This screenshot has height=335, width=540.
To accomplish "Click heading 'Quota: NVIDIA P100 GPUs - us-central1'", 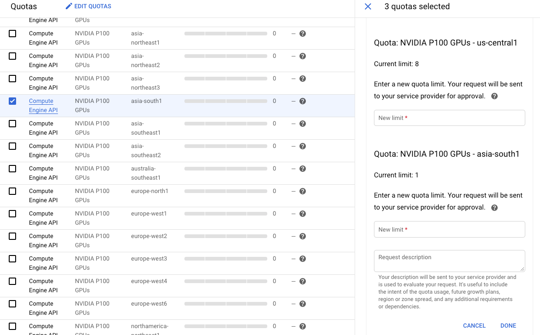I will pos(446,43).
